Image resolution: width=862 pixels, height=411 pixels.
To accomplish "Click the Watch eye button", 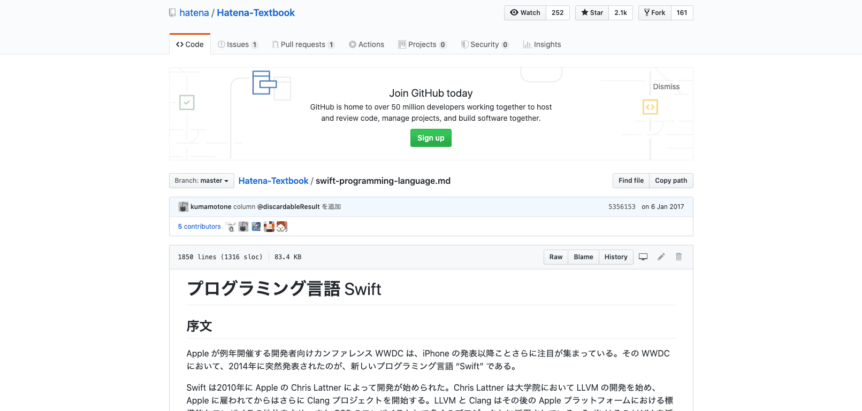I will coord(525,13).
